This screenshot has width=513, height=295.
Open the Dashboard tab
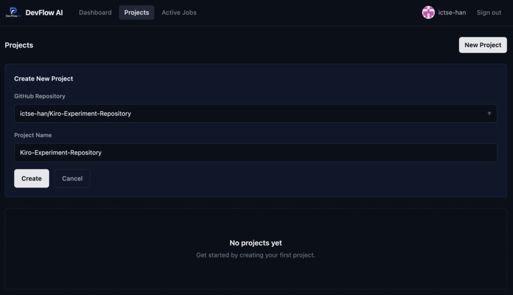tap(95, 13)
